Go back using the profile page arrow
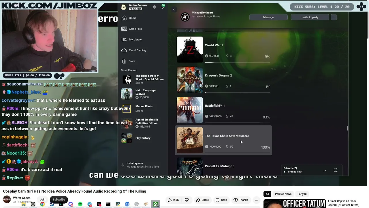 click(174, 10)
